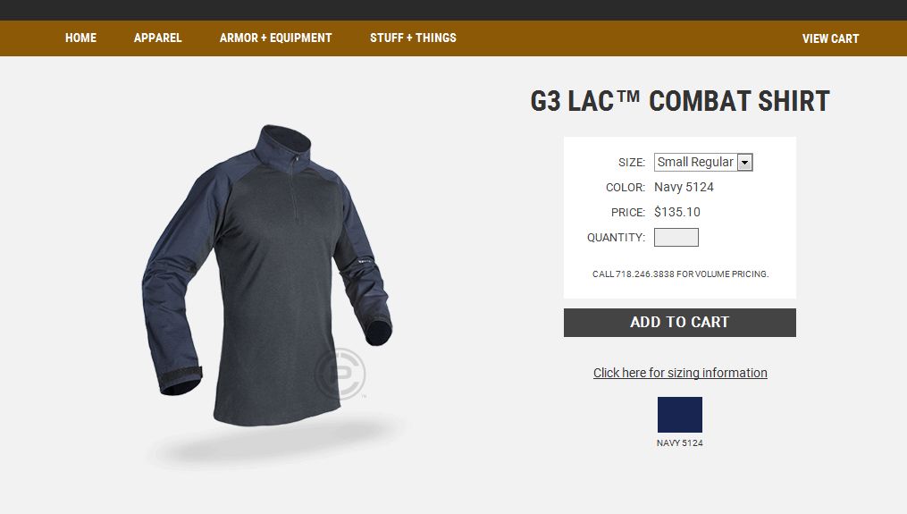Open STUFF + THINGS menu
The height and width of the screenshot is (514, 907).
pos(413,38)
